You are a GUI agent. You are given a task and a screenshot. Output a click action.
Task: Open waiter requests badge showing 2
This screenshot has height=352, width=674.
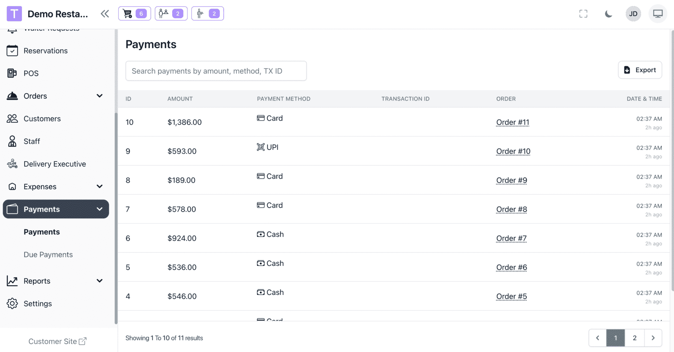point(171,13)
